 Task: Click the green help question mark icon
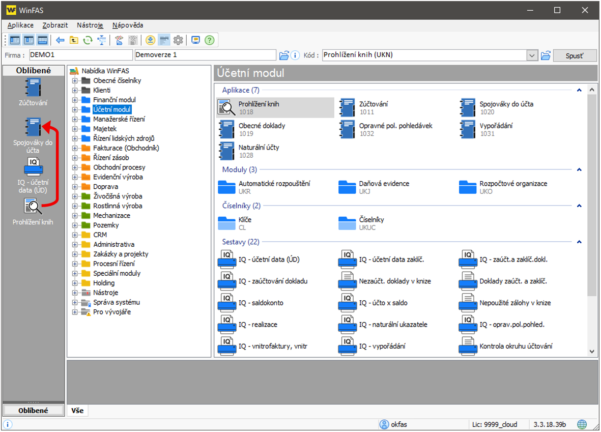click(x=209, y=40)
